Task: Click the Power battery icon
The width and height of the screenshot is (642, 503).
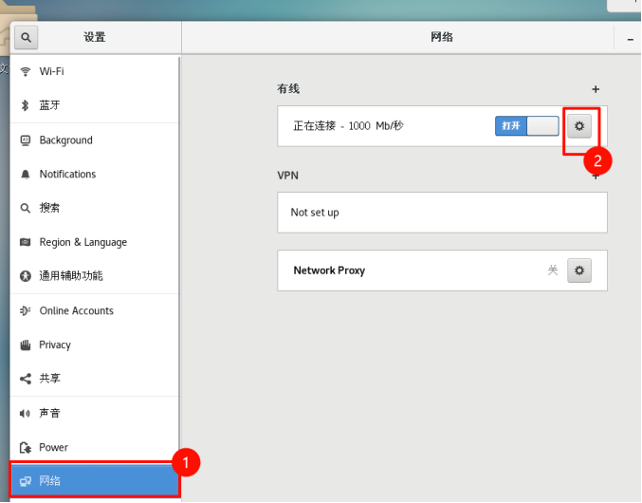Action: [x=26, y=448]
